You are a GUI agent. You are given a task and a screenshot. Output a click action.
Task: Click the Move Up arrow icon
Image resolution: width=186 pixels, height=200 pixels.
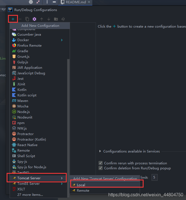pyautogui.click(x=42, y=19)
